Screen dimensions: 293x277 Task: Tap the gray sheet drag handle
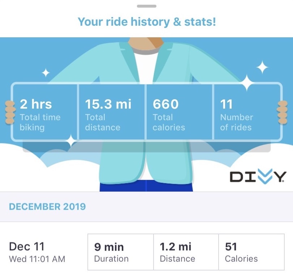(x=147, y=6)
